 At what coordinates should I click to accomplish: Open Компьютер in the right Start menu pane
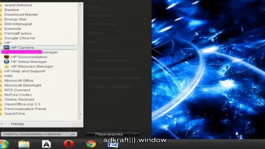pyautogui.click(x=100, y=51)
